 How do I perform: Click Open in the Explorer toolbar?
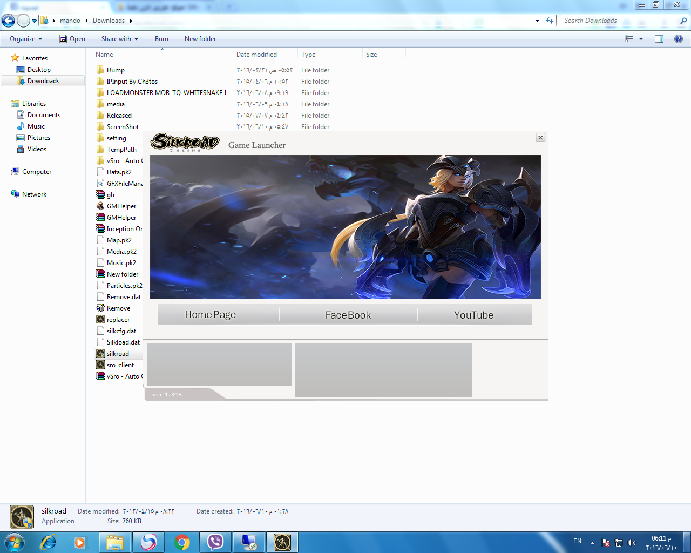pos(72,39)
